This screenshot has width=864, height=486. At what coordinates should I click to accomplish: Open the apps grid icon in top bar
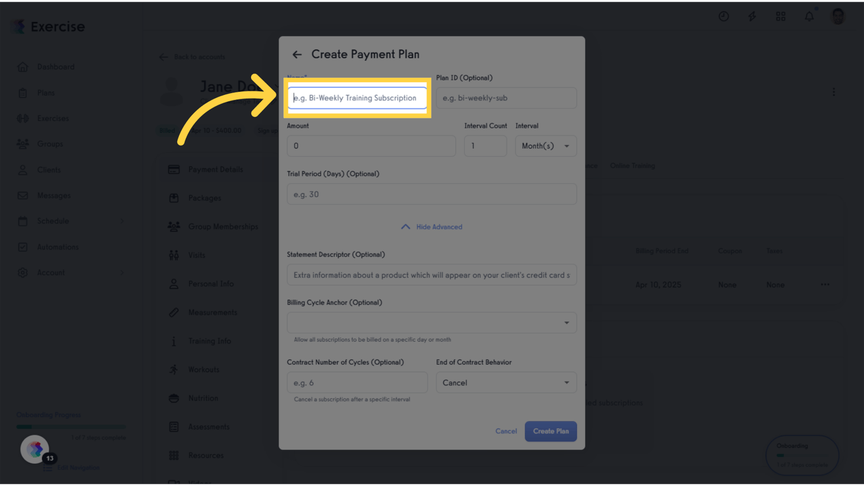point(781,16)
